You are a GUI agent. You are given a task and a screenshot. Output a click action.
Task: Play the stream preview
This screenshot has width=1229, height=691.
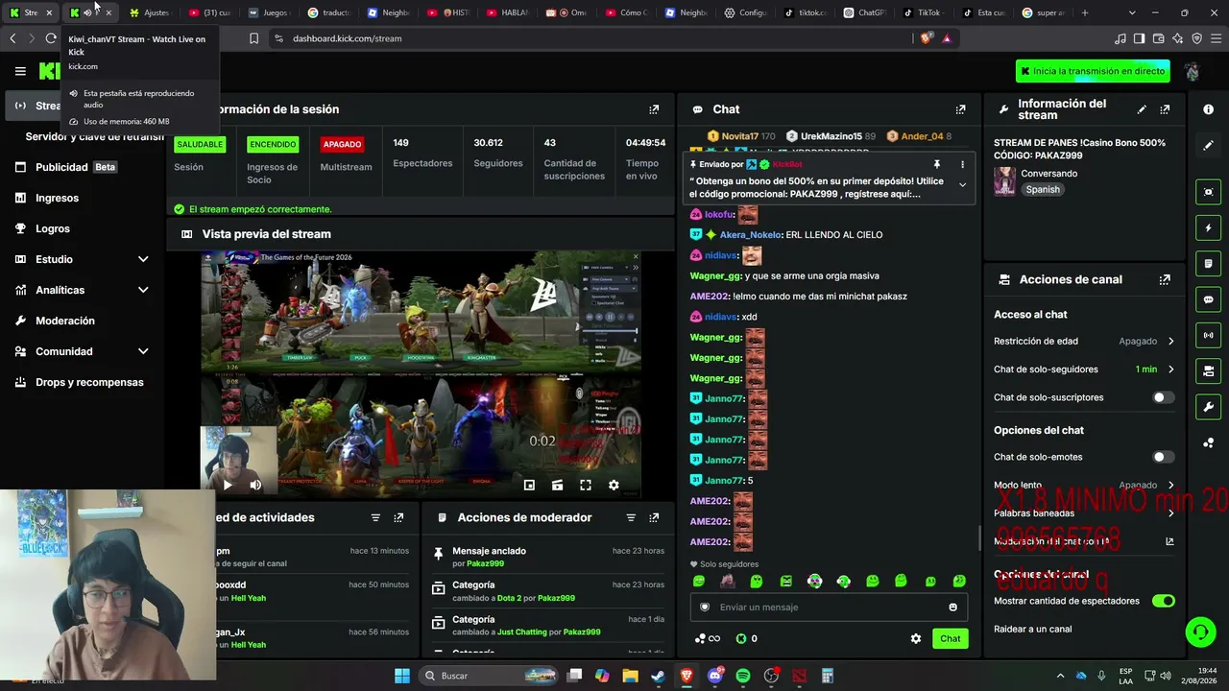pos(228,485)
